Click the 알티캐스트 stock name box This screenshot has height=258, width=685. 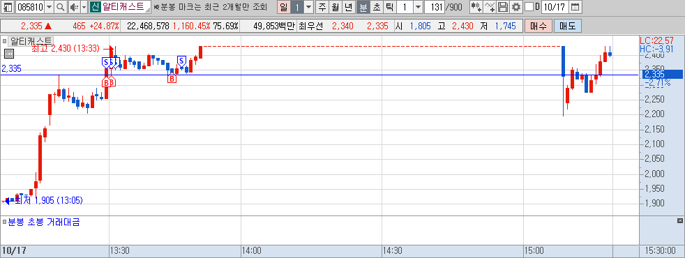coord(120,7)
